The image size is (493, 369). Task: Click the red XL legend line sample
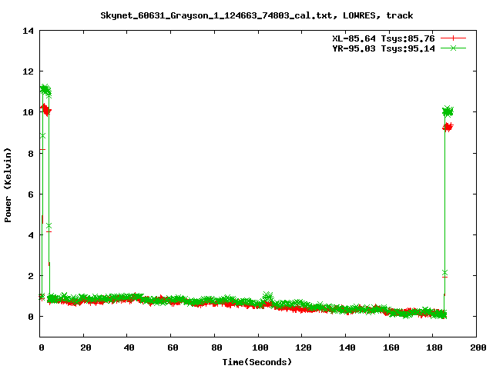[x=453, y=38]
